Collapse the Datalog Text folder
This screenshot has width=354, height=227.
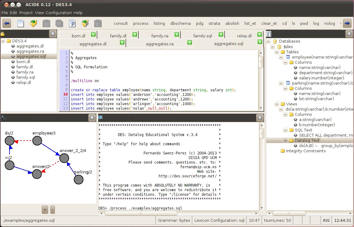pos(286,140)
